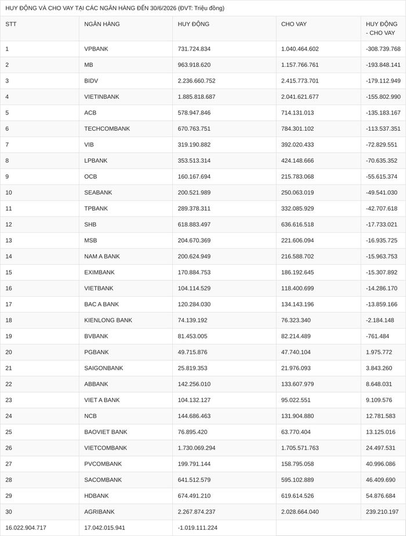The height and width of the screenshot is (536, 406).
Task: Select the BIDV bank name cell
Action: (x=91, y=81)
